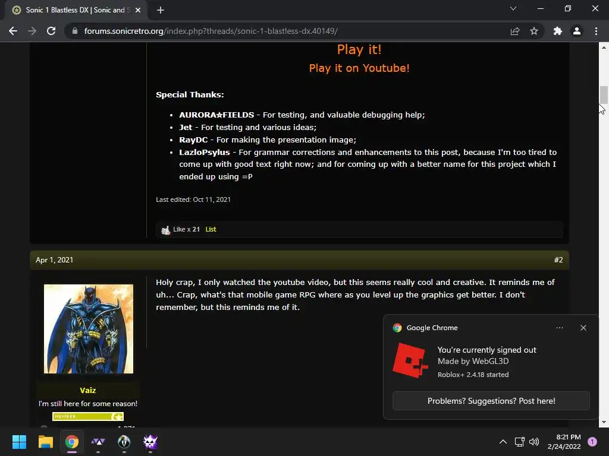Click the Jet name in thanks list
Image resolution: width=609 pixels, height=456 pixels.
click(x=186, y=127)
